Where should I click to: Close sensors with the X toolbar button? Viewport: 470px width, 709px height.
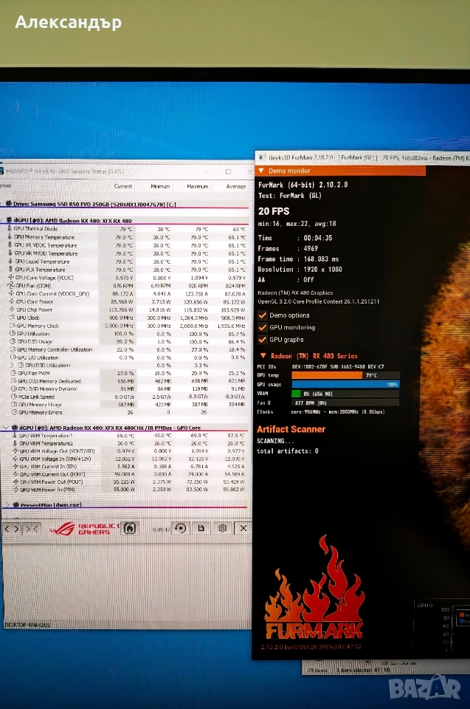[x=243, y=527]
